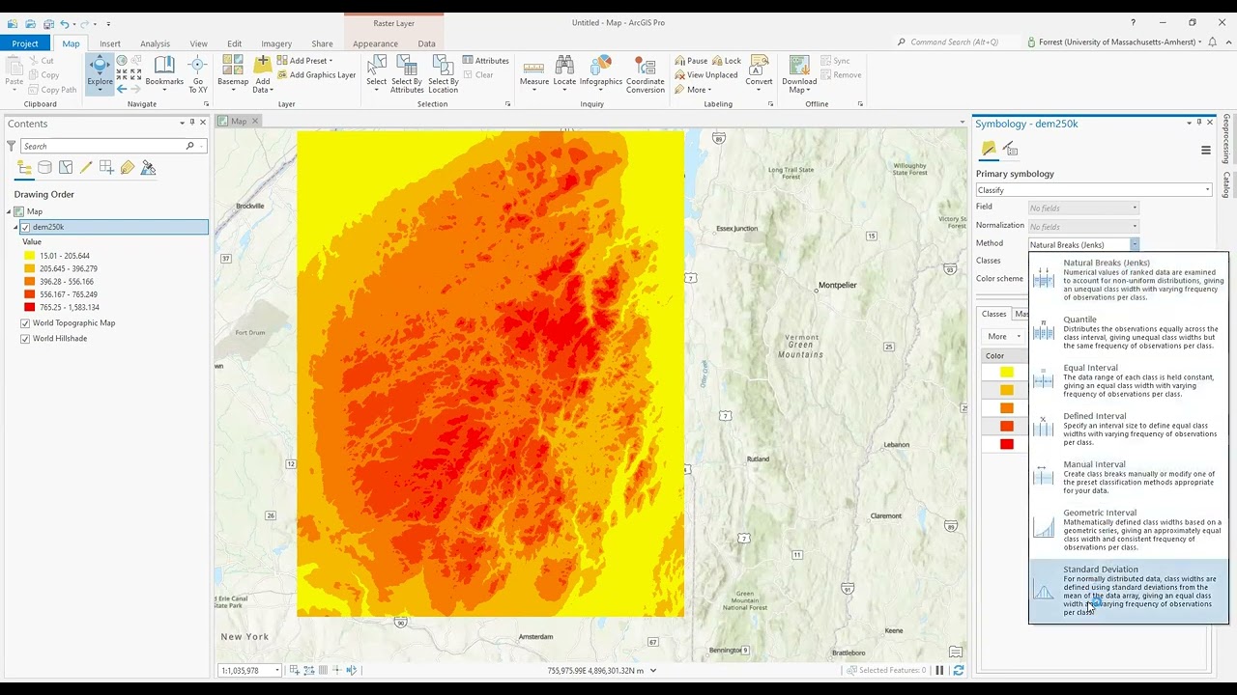Open the map scale dropdown
The height and width of the screenshot is (695, 1237).
pyautogui.click(x=277, y=670)
